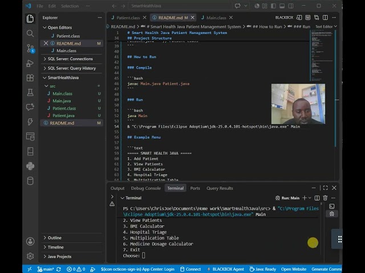
Task: Open the notebook icon in activity bar
Action: click(x=30, y=151)
